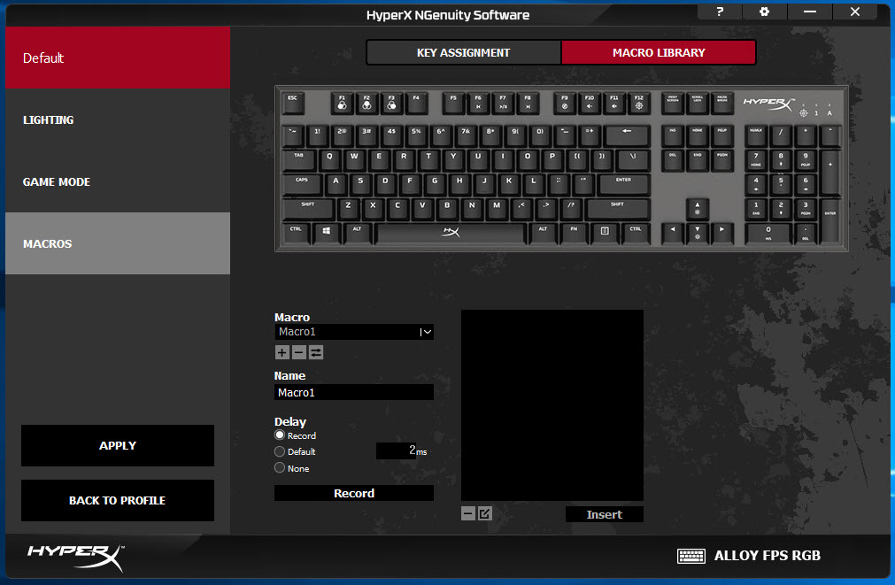Click the menu key next to FN

[605, 234]
